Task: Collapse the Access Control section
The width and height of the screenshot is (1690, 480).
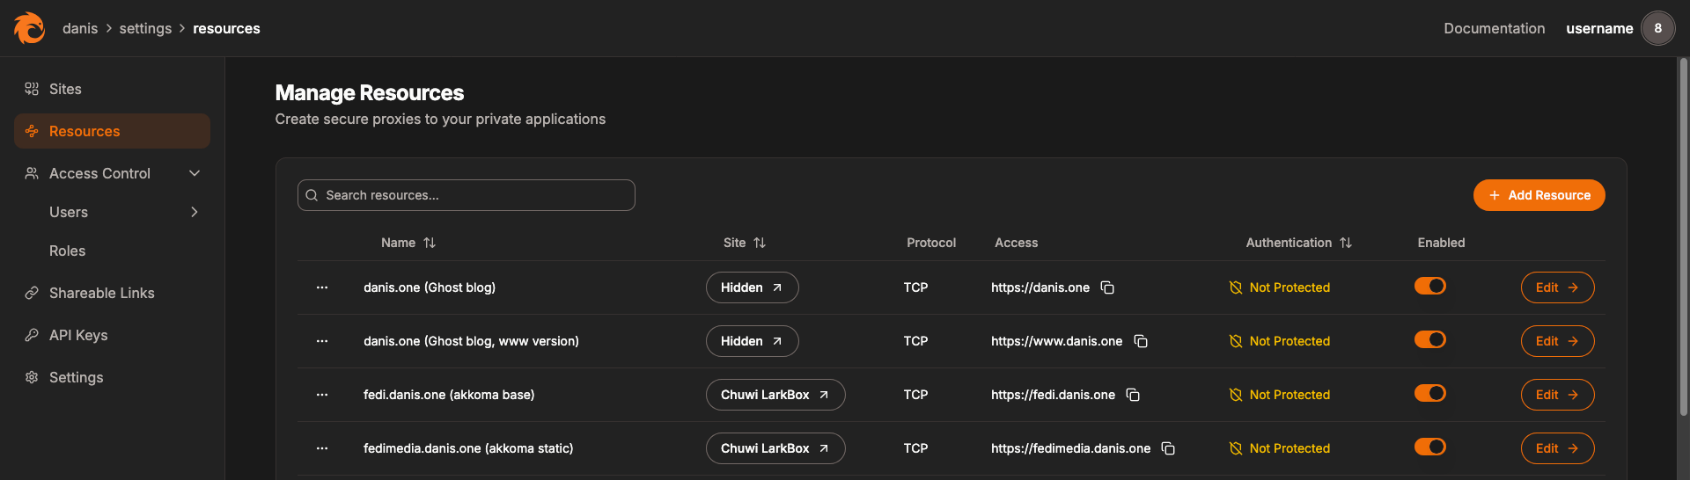Action: 195,173
